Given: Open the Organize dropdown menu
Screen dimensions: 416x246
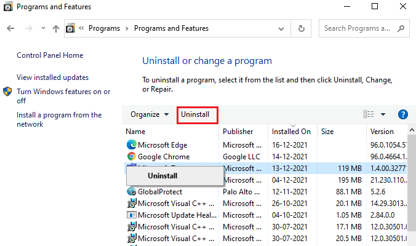Looking at the screenshot, I should pos(150,114).
